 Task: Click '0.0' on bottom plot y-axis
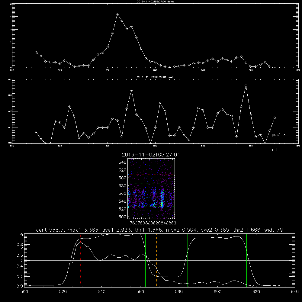20,286
